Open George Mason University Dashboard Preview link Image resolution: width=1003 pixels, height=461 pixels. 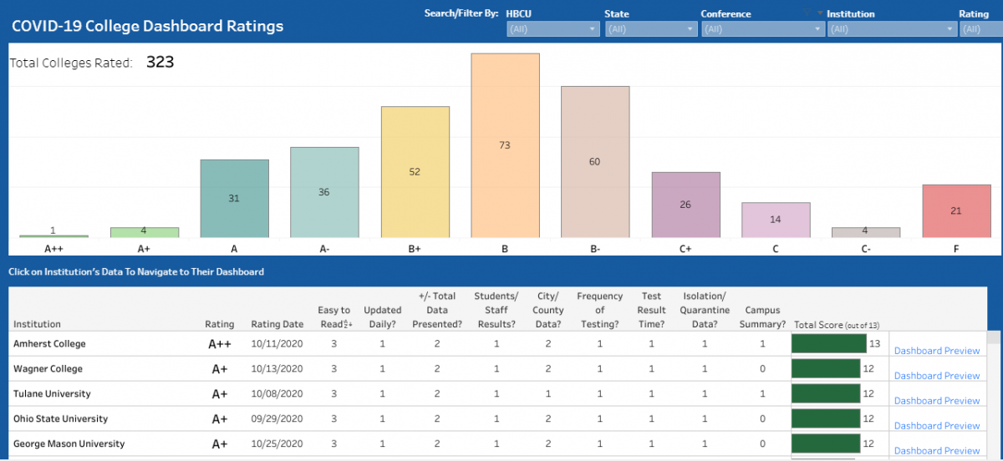click(x=937, y=451)
